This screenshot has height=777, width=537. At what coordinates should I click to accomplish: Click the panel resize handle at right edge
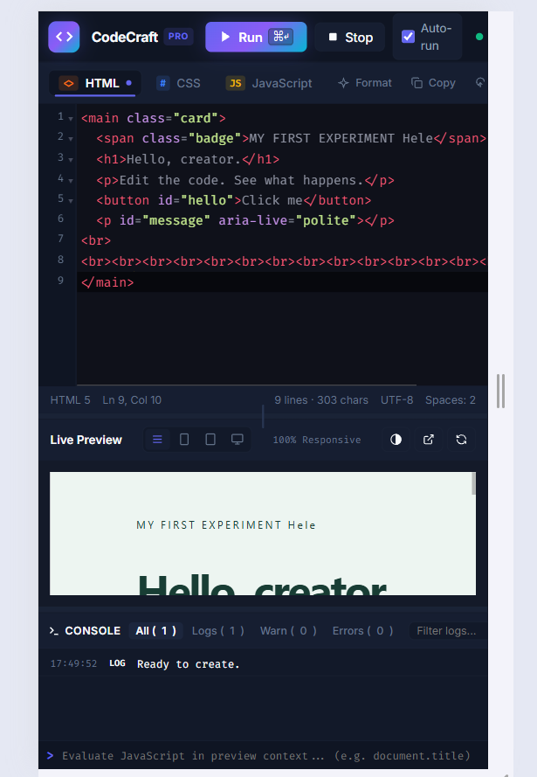[500, 391]
